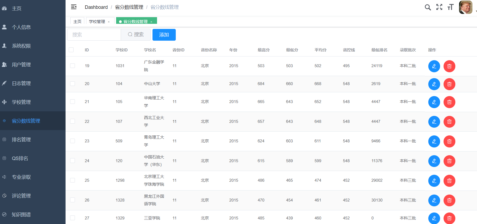Edit the row with ID 19
The height and width of the screenshot is (224, 477).
point(434,66)
